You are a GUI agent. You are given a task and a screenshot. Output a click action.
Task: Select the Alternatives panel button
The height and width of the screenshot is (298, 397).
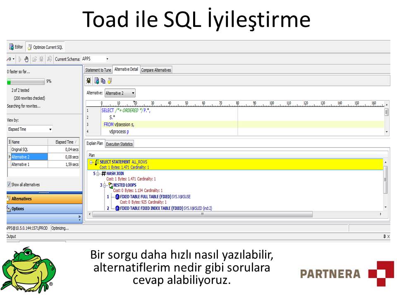tap(22, 199)
